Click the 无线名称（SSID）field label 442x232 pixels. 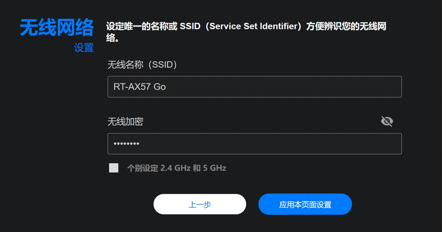(142, 64)
